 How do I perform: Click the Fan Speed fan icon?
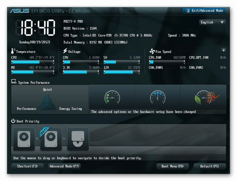point(152,51)
